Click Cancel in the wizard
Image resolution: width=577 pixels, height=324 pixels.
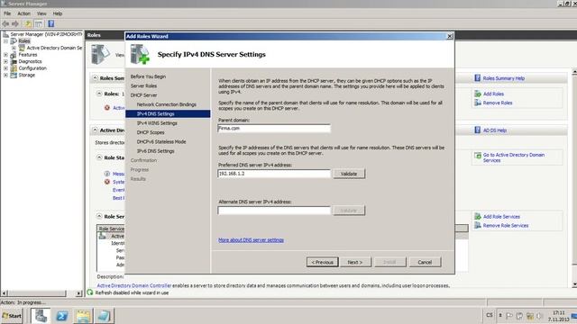click(x=425, y=262)
